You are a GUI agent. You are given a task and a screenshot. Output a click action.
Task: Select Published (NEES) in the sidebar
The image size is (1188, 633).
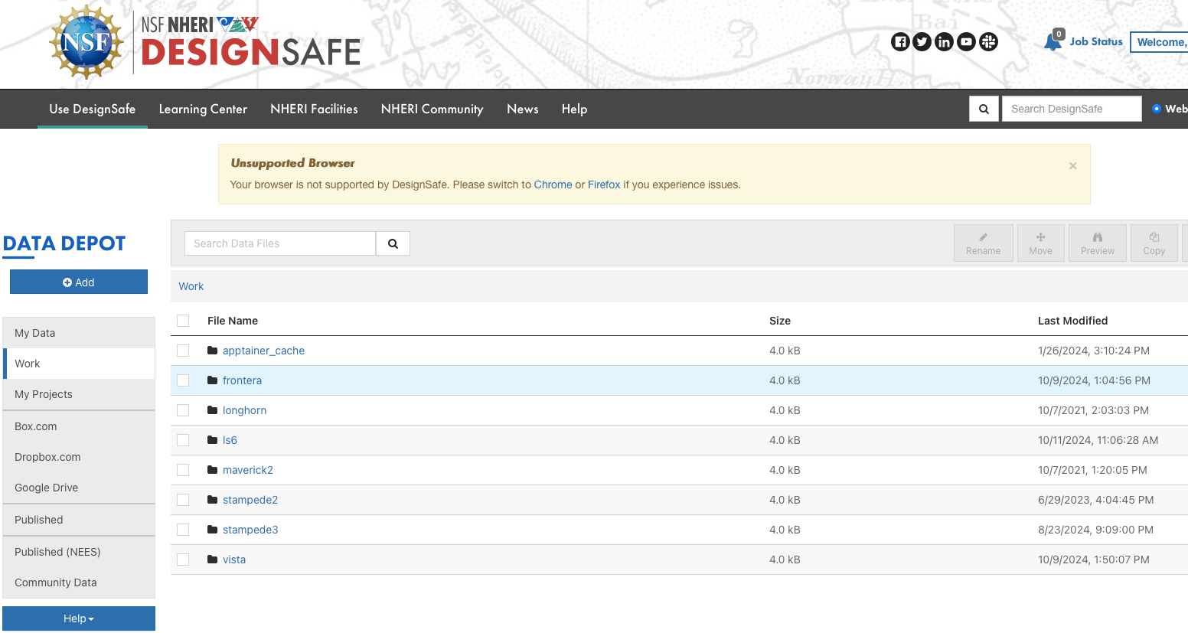point(79,552)
